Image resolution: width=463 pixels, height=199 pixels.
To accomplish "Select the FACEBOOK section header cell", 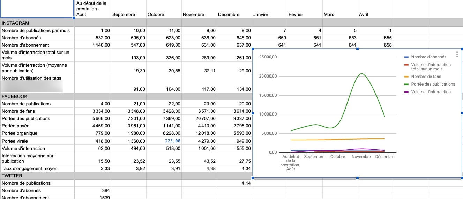I will [37, 96].
